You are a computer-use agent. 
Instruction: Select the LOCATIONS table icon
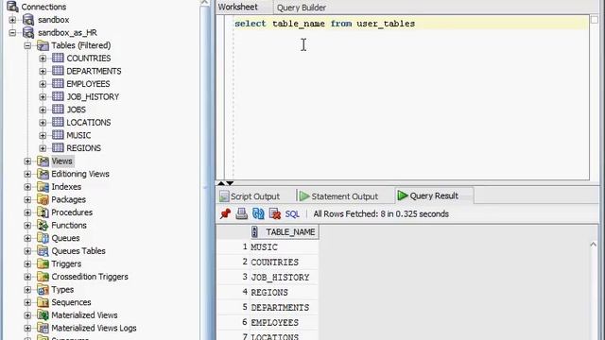click(58, 122)
